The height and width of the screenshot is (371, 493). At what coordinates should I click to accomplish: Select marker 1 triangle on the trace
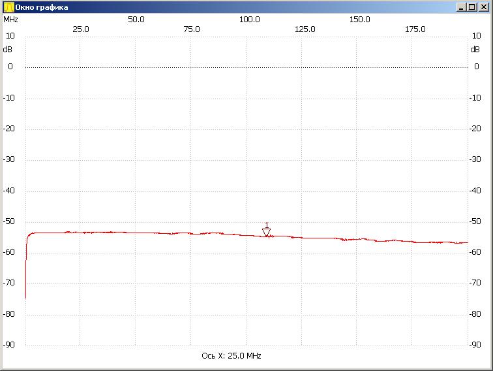pyautogui.click(x=266, y=233)
